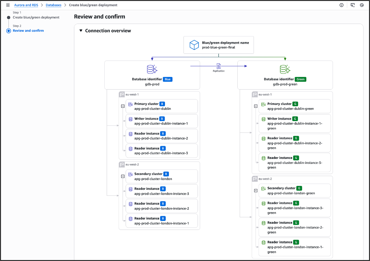Click the cluster icon next to apg-prod-cluster-dublin
This screenshot has height=261, width=370.
click(131, 104)
